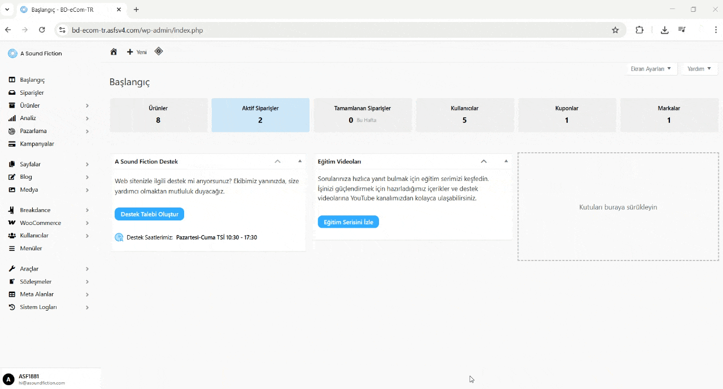723x389 pixels.
Task: Open Siparişler in the sidebar
Action: pos(32,93)
